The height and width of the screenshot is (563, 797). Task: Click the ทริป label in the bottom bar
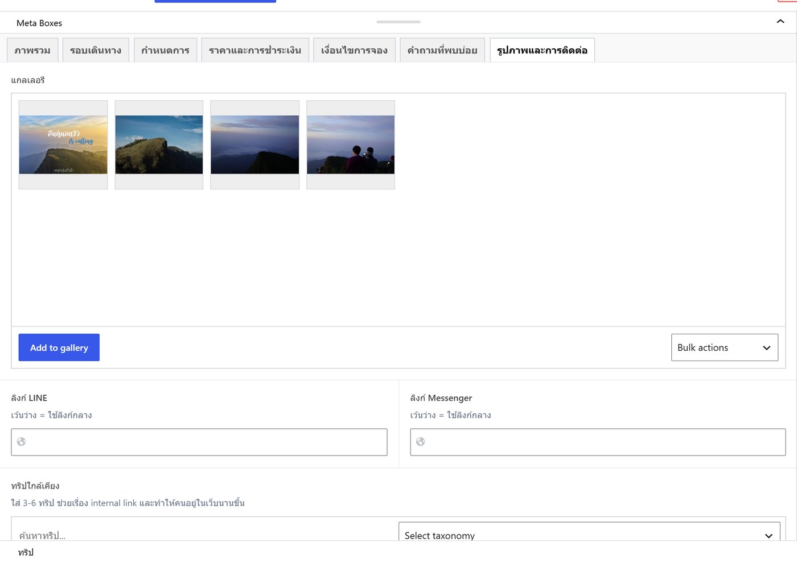tap(26, 552)
